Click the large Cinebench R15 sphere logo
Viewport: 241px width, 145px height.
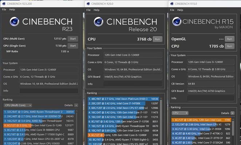177,21
